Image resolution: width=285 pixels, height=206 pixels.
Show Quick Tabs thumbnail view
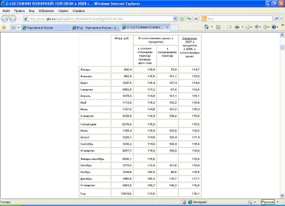pos(13,27)
